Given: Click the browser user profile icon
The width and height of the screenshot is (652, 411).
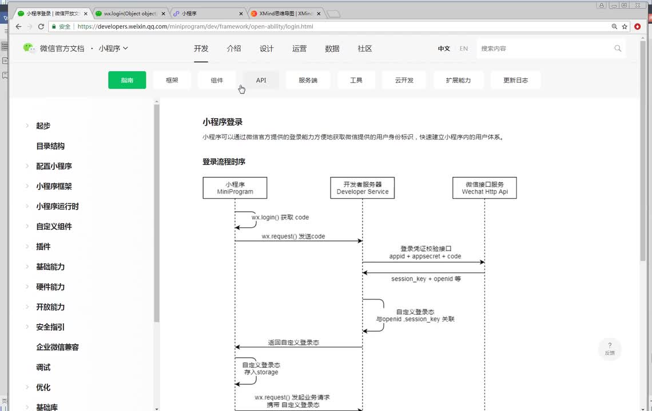Looking at the screenshot, I should 601,5.
